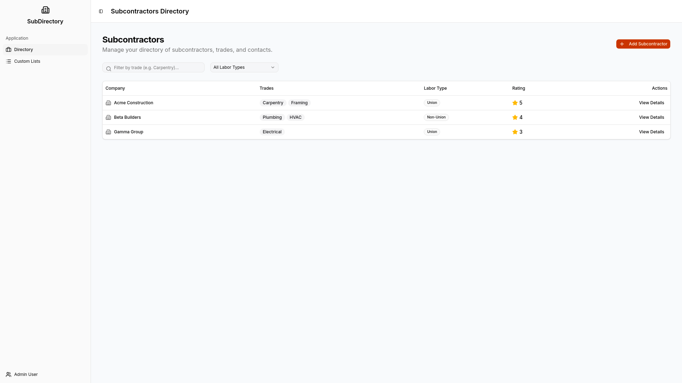Click the star icon in Gamma Group row
The height and width of the screenshot is (383, 682).
pos(515,132)
